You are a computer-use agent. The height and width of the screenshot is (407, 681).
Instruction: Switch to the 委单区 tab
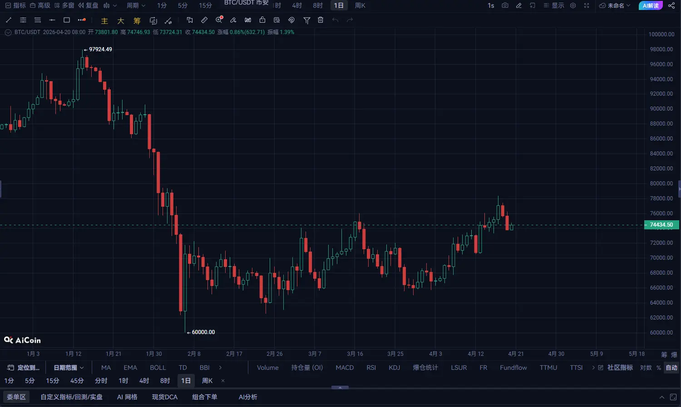[16, 397]
